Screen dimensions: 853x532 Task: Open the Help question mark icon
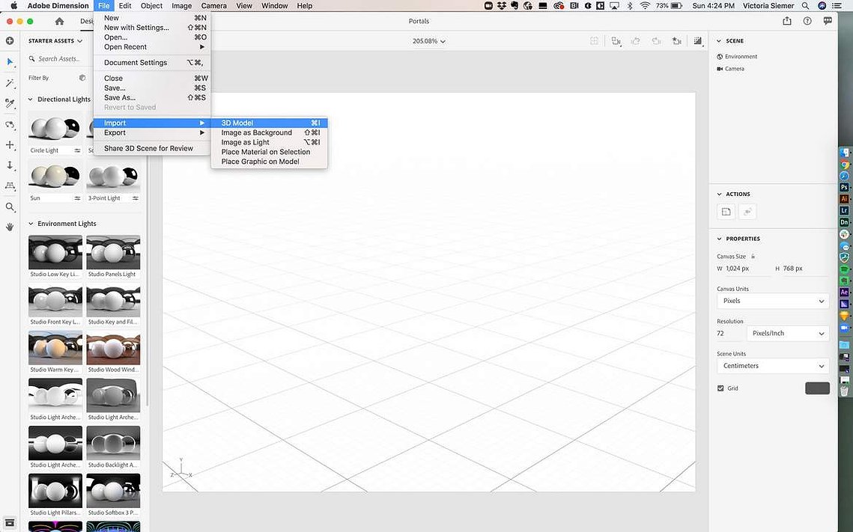tap(807, 21)
